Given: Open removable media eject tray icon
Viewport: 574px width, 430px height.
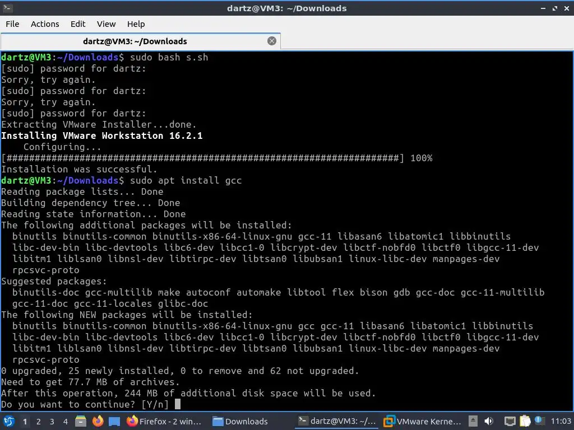Looking at the screenshot, I should [473, 421].
